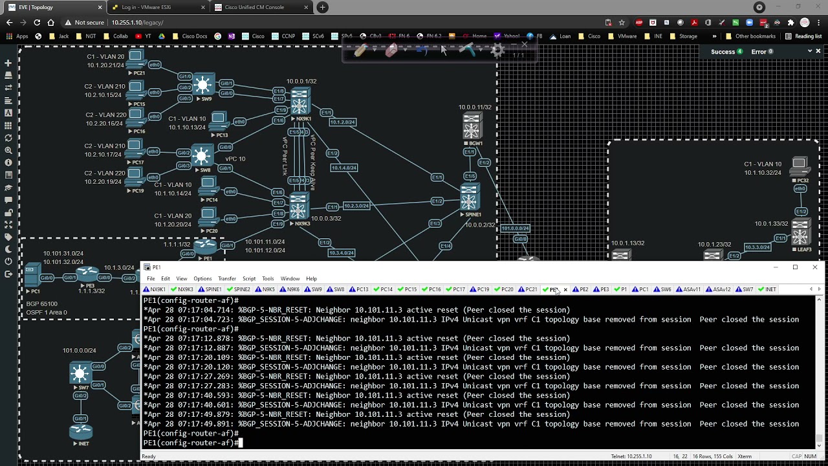The height and width of the screenshot is (466, 828).
Task: Select NX9K1 switch node in topology
Action: pos(300,102)
